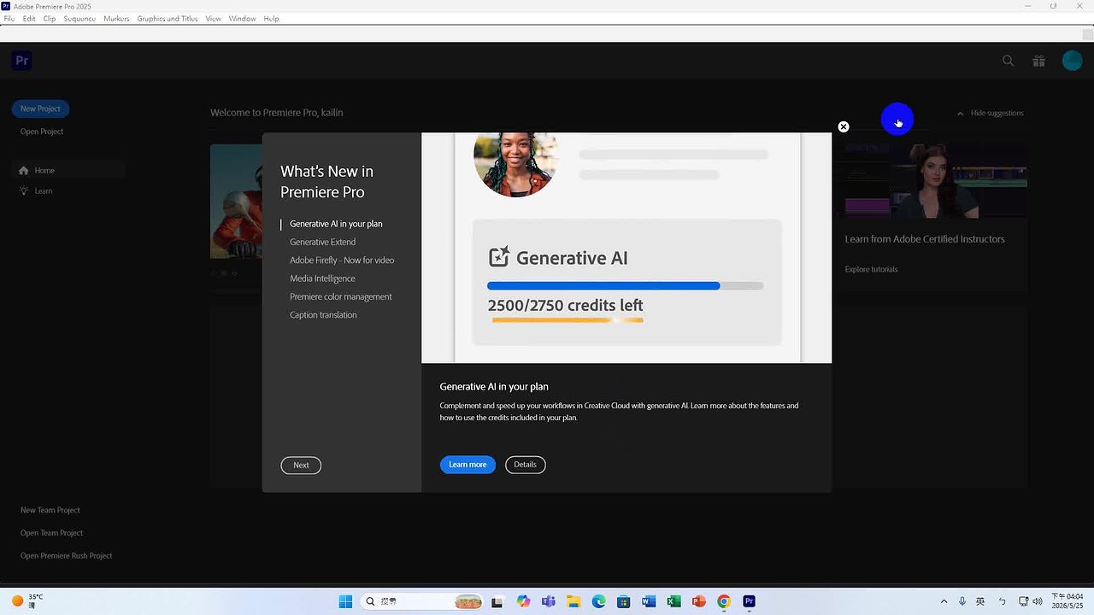Open the user account avatar

coord(1073,61)
